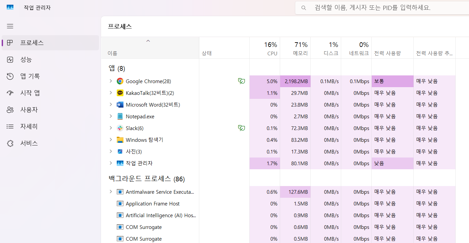Expand the Antimalware Service Executable row
469x243 pixels.
(x=111, y=192)
